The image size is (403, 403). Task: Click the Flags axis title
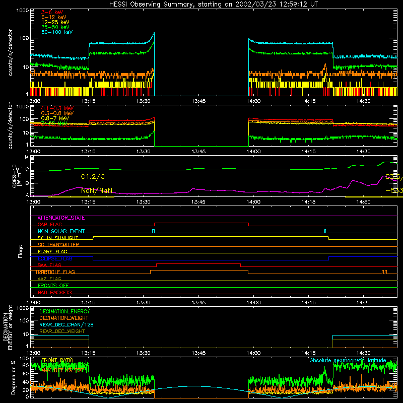(x=20, y=251)
